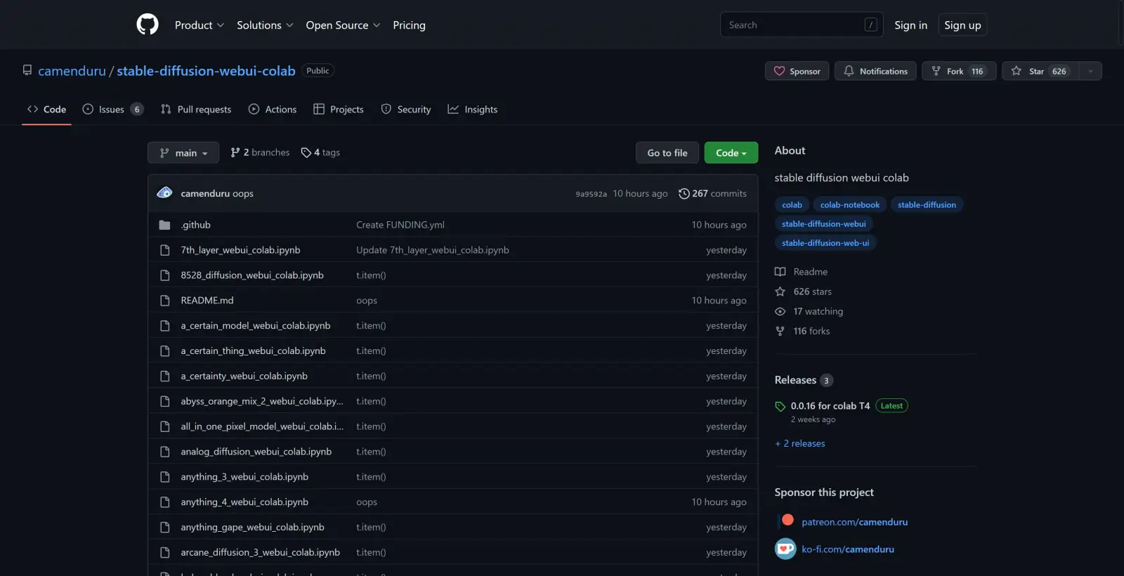
Task: Select the colab-notebook topic tag
Action: tap(850, 204)
